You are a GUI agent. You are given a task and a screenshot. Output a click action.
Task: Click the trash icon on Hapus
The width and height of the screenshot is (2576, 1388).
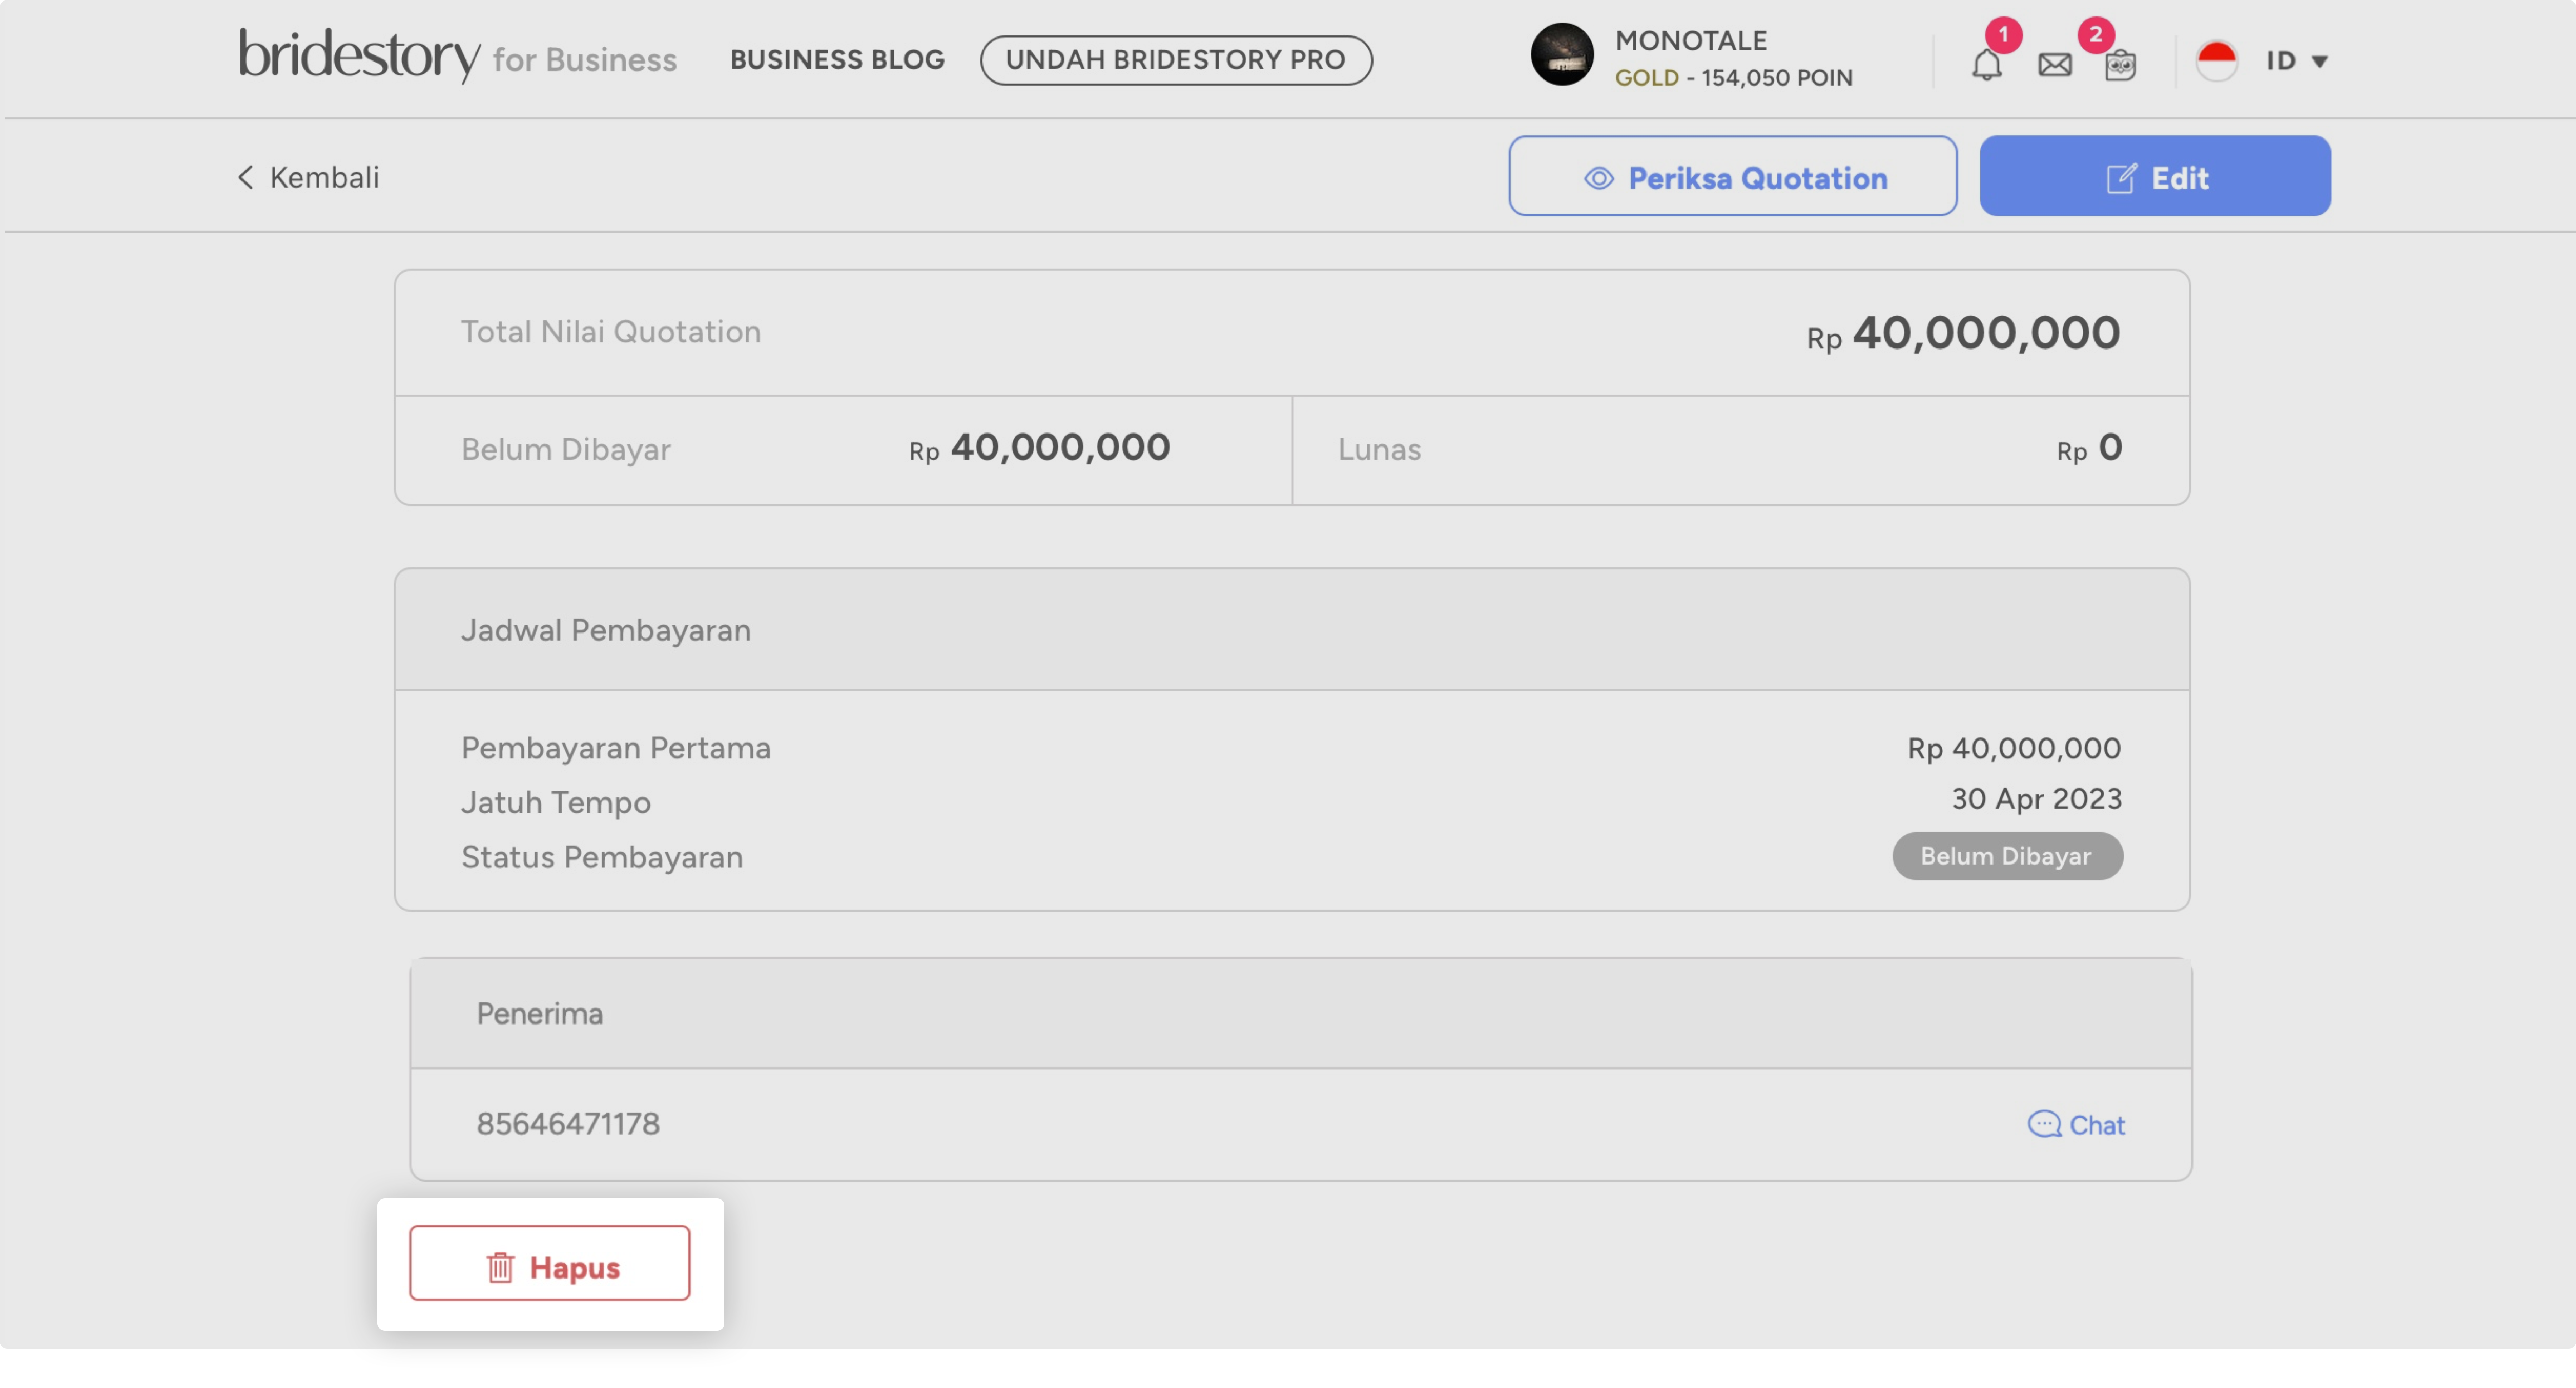coord(500,1267)
